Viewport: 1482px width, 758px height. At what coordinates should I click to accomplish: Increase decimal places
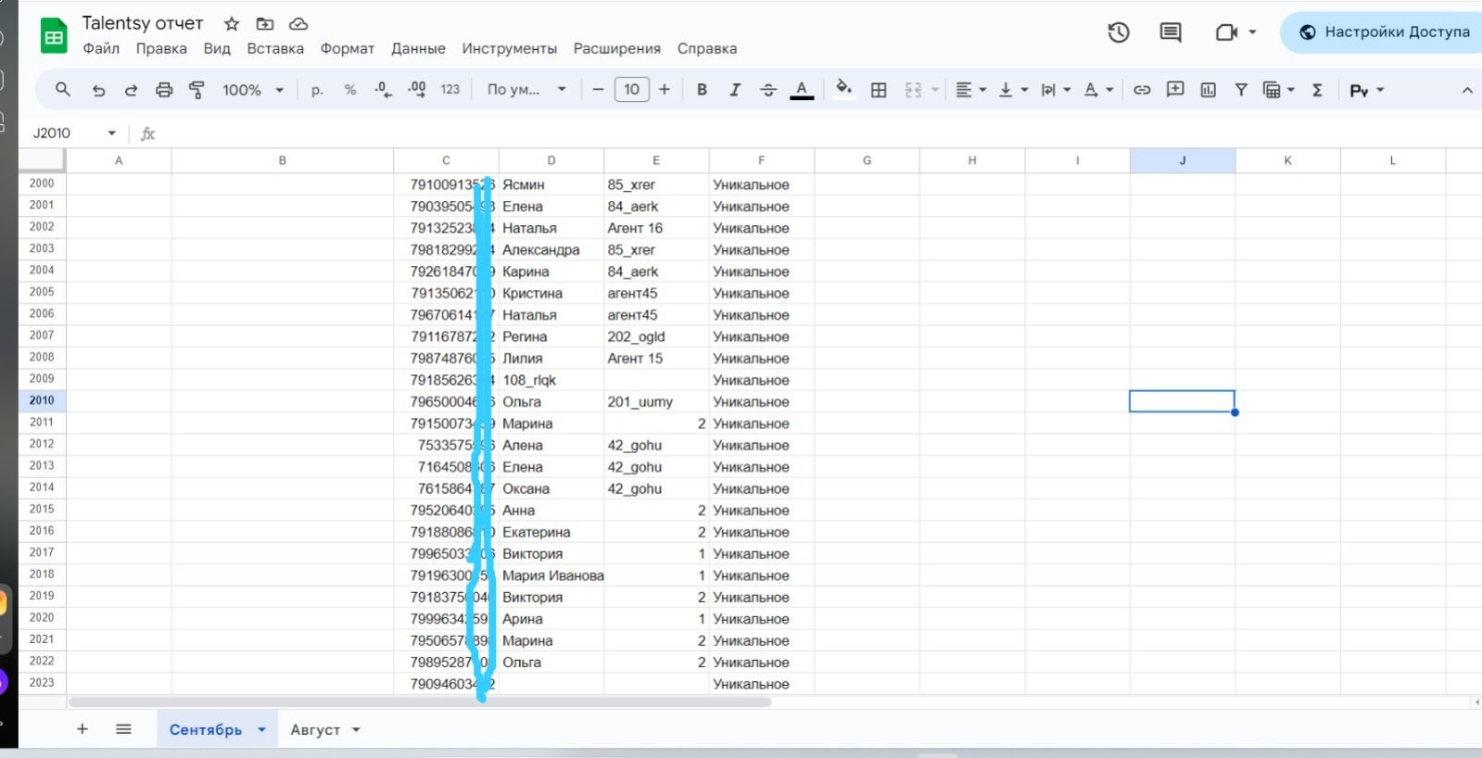[417, 90]
